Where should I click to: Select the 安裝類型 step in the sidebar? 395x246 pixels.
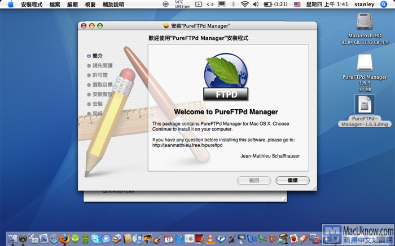pos(100,94)
